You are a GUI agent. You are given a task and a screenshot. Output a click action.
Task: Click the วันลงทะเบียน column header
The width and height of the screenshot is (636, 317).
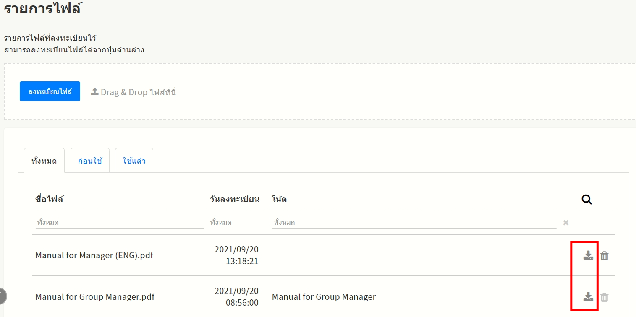(235, 199)
